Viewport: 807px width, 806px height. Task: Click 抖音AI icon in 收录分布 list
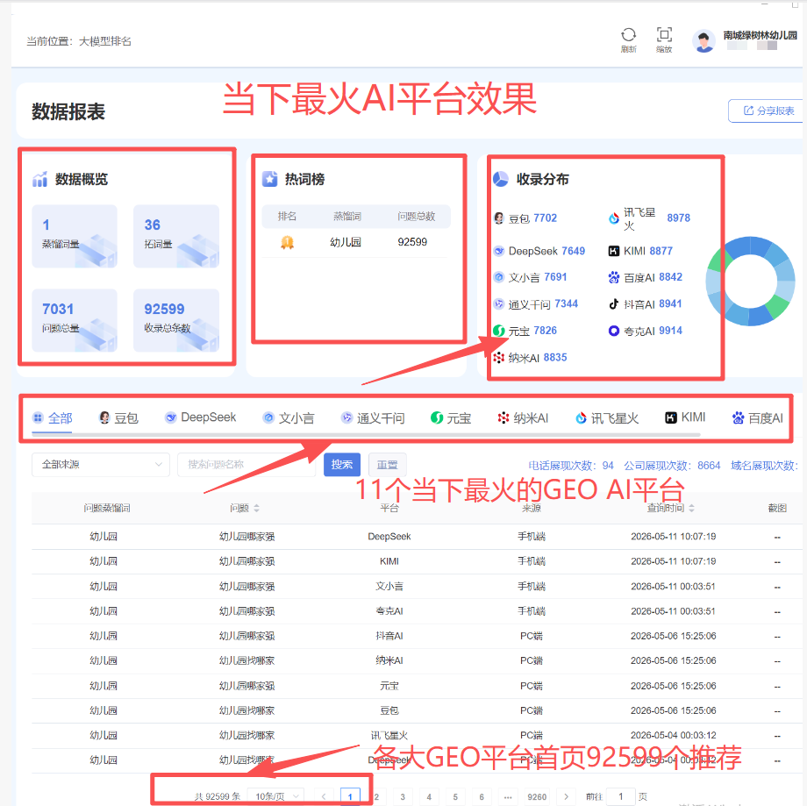pyautogui.click(x=613, y=304)
